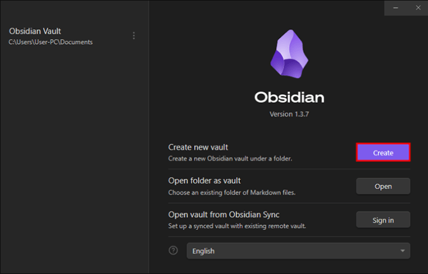The width and height of the screenshot is (428, 274).
Task: Minimize the Obsidian window
Action: pos(396,8)
